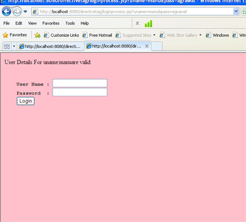Open the Favorites menu
The width and height of the screenshot is (246, 222).
tap(51, 23)
